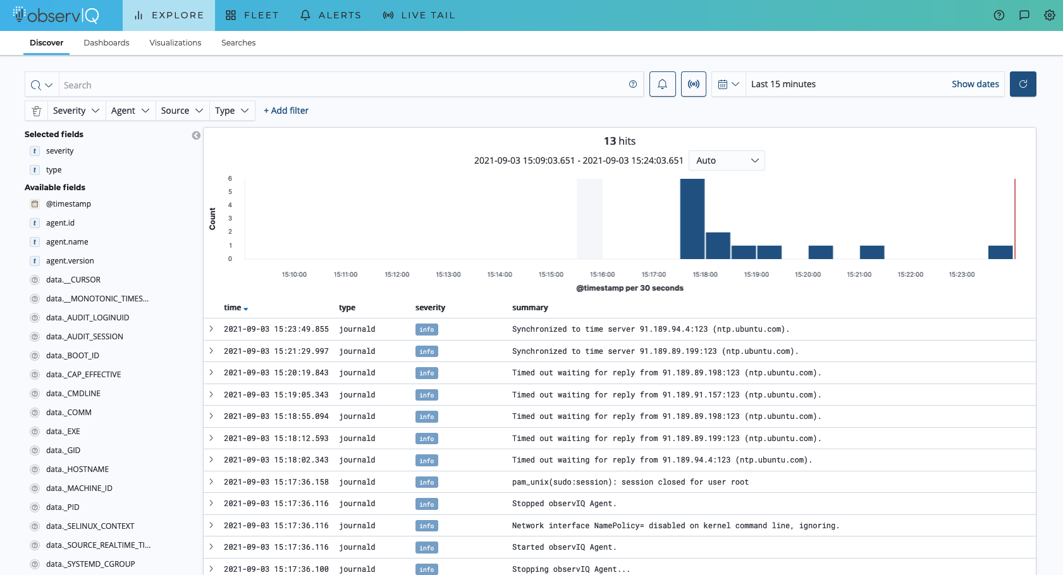Click the Show dates link
Viewport: 1063px width, 575px height.
[975, 84]
